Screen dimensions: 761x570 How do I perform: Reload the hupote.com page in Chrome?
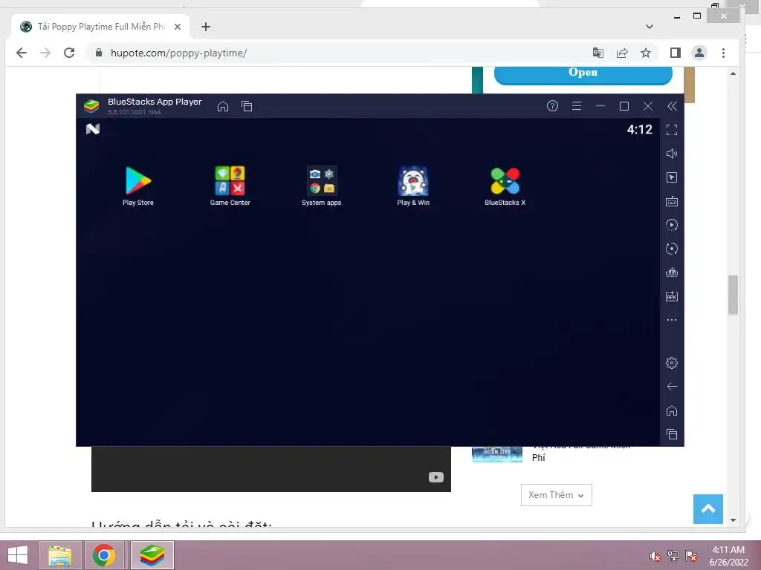[69, 53]
